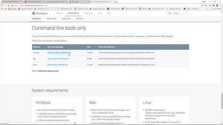
Task: Open the Docs header section
Action: click(100, 13)
